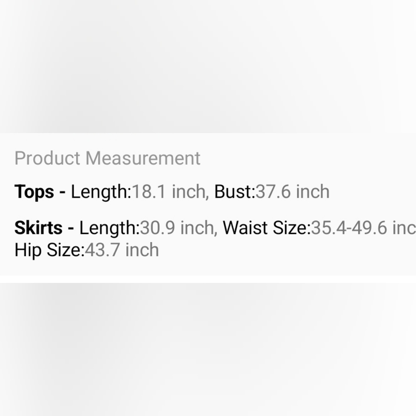Click the Skirts Length label

(109, 228)
